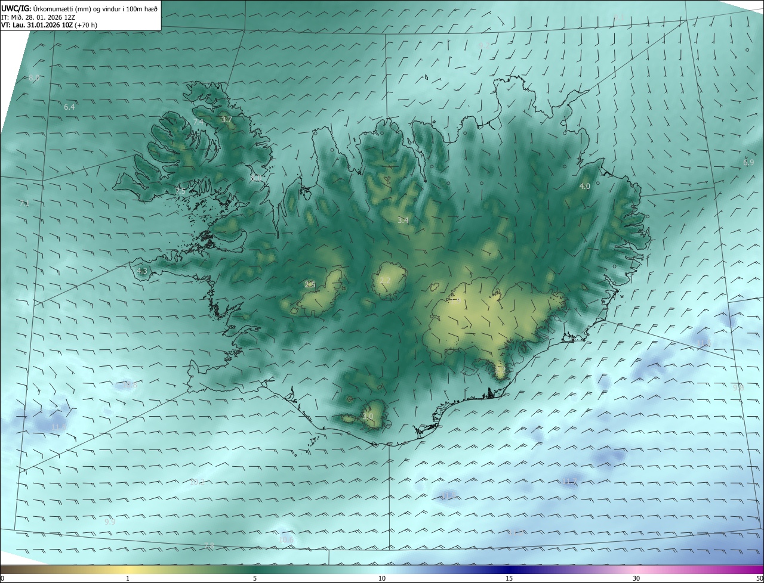Click the 30 tick on the color scale
This screenshot has height=583, width=764.
tap(636, 578)
